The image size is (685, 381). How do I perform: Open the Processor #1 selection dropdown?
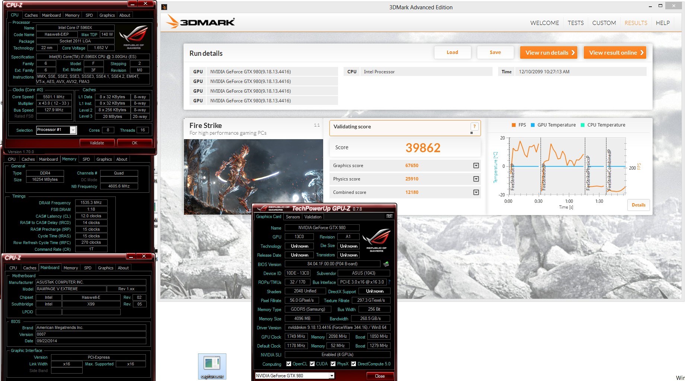tap(73, 130)
